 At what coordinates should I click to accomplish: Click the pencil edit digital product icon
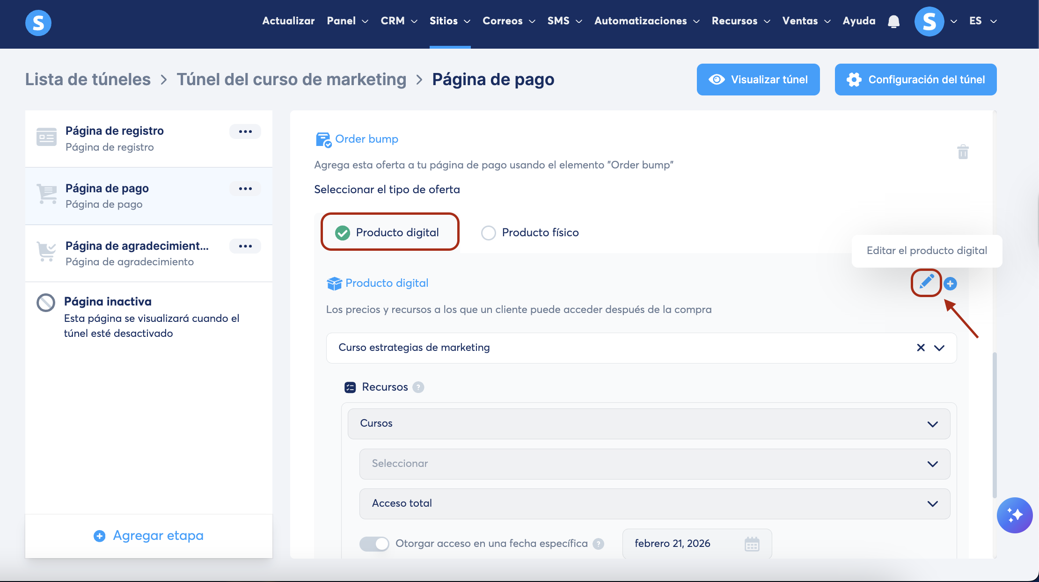click(926, 282)
